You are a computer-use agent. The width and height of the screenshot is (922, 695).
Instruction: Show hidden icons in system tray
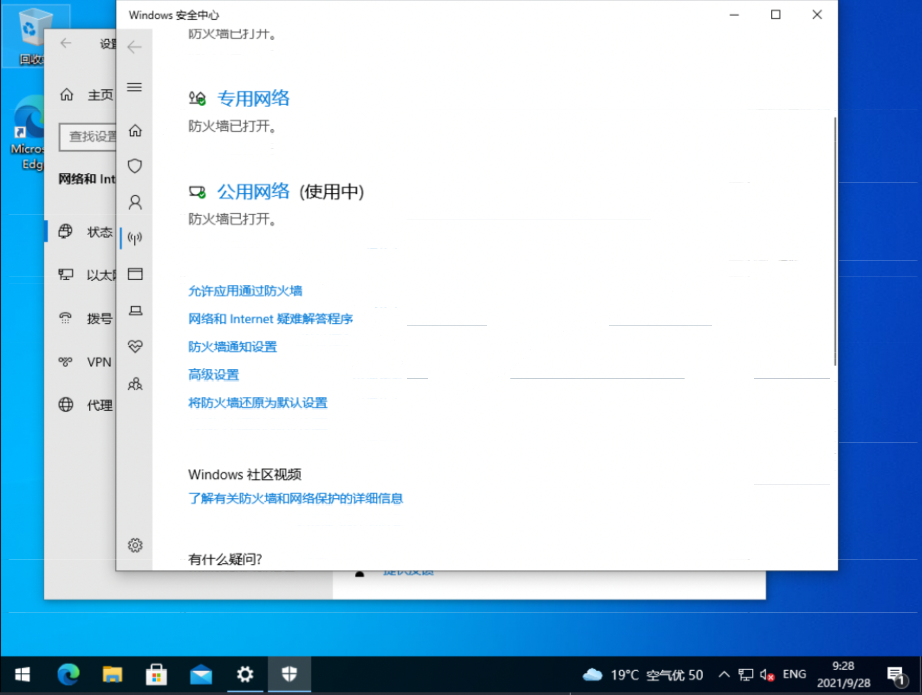point(724,675)
